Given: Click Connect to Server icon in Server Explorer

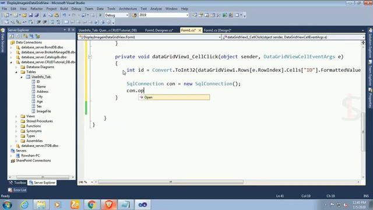Looking at the screenshot, I should [31, 36].
